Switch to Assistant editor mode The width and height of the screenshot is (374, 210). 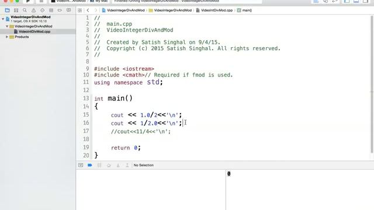(325, 1)
